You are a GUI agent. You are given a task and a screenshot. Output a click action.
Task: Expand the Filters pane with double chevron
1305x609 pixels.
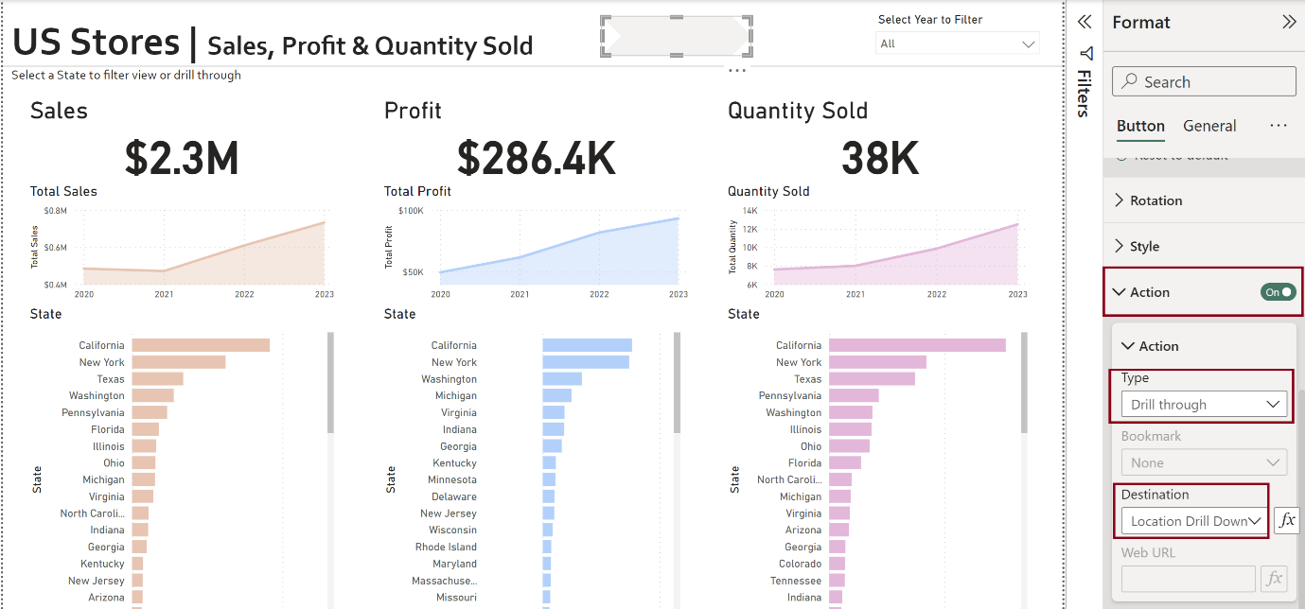(x=1085, y=22)
